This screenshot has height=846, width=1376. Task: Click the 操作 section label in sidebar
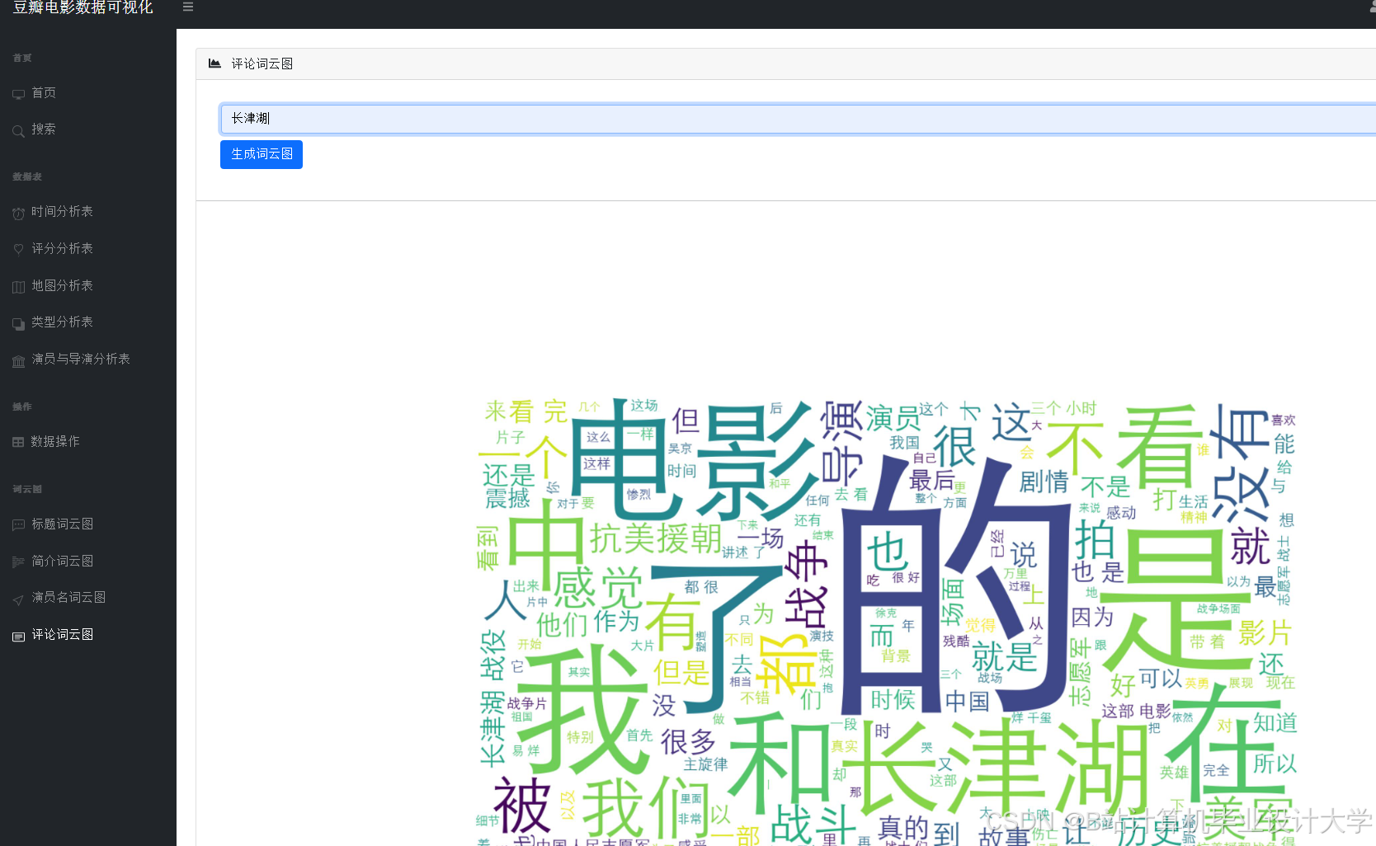point(22,407)
